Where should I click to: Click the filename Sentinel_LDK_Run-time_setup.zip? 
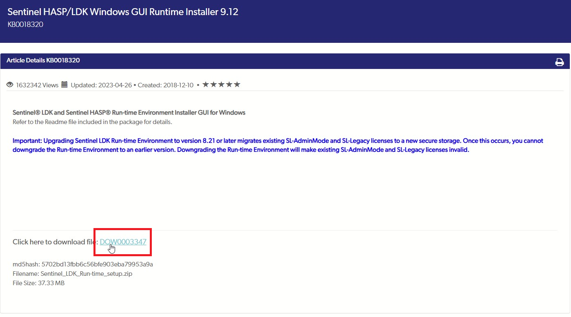tap(87, 274)
